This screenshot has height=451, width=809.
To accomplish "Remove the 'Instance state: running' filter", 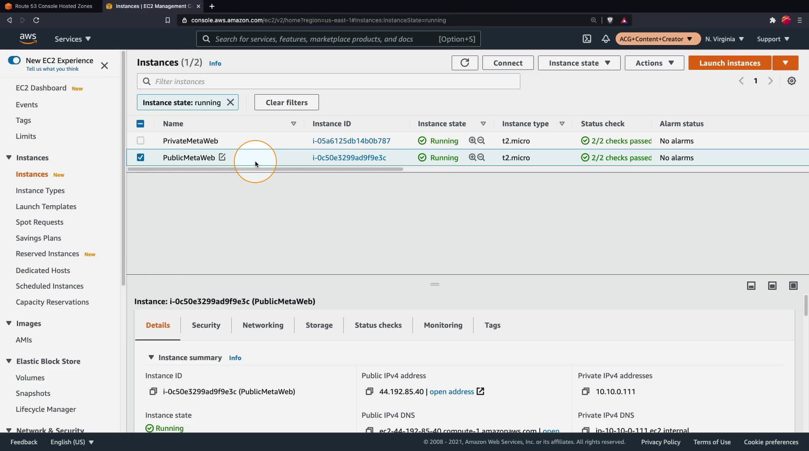I will pos(230,102).
